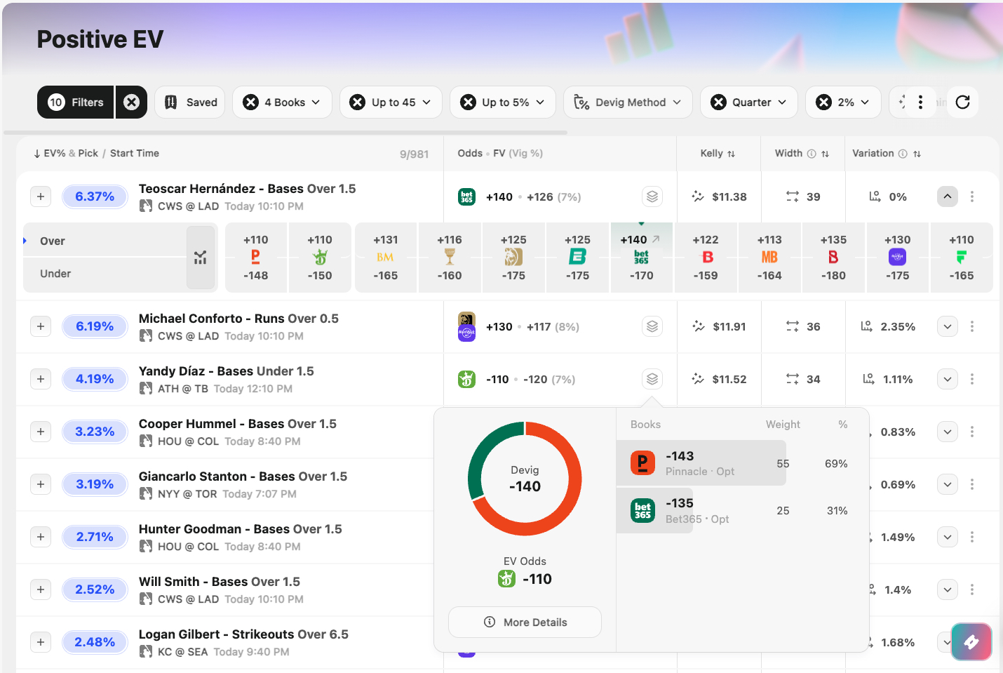This screenshot has height=673, width=1003.
Task: Add Teoscar Hernández pick with plus button
Action: tap(41, 196)
